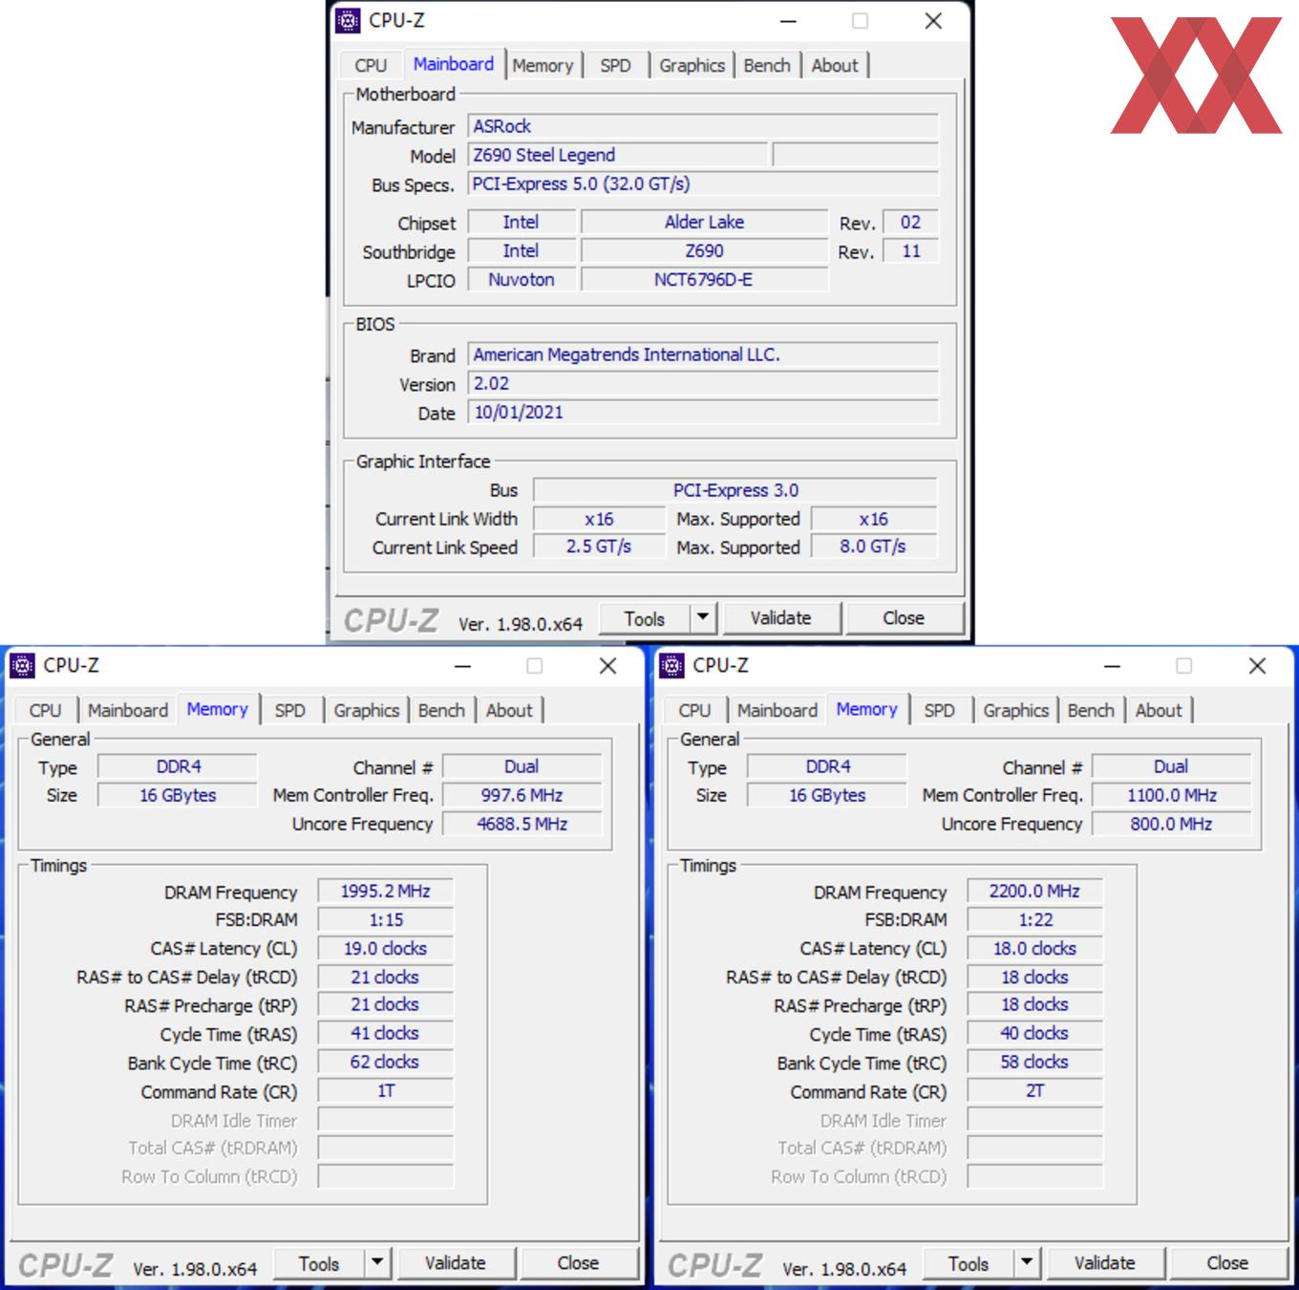Click 997.6 MHz Mem Controller Freq value
The image size is (1299, 1290).
(522, 795)
